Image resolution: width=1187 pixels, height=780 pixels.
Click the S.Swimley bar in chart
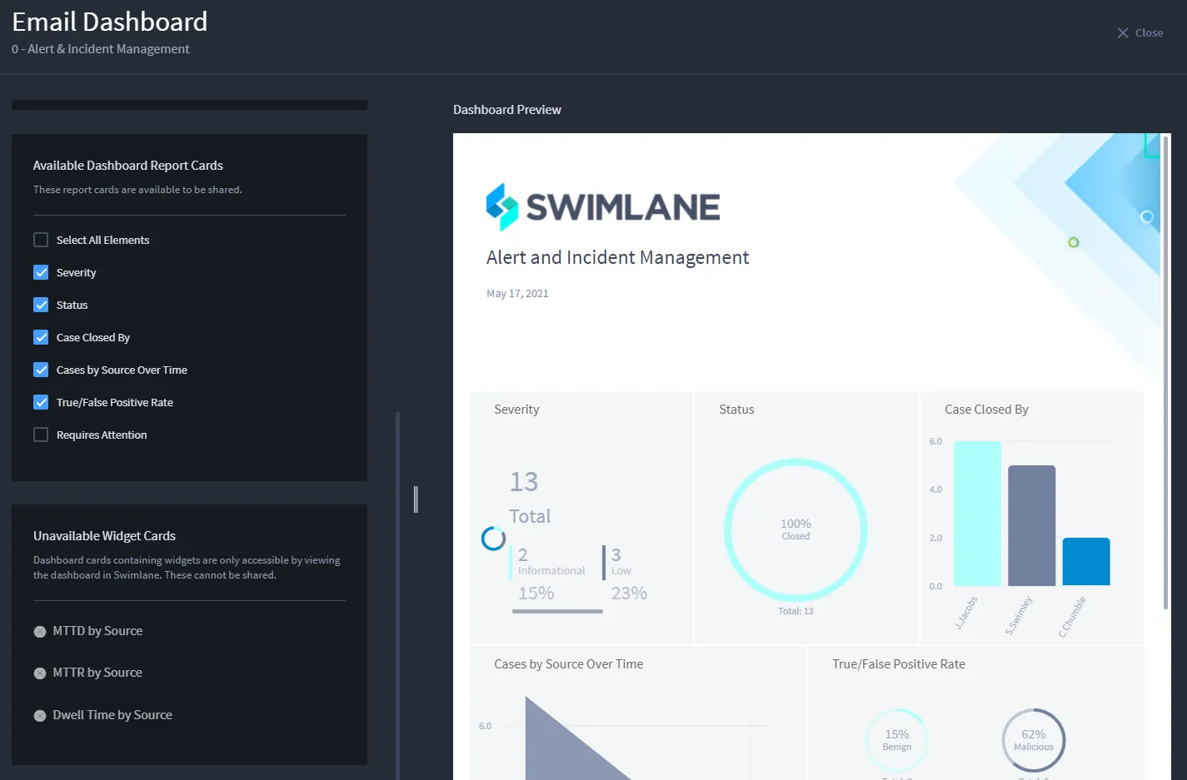pos(1031,525)
